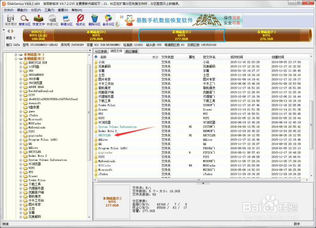
Task: Sort by 文件类型 column header
Action: 173,57
